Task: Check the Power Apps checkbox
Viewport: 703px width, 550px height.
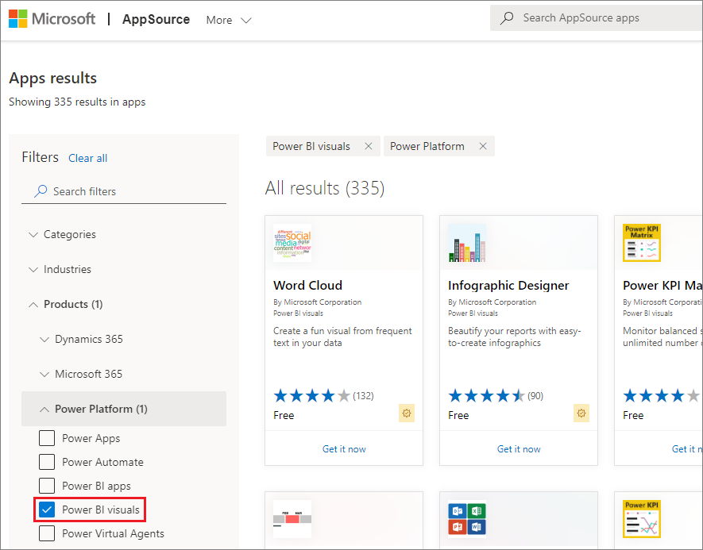Action: 47,438
